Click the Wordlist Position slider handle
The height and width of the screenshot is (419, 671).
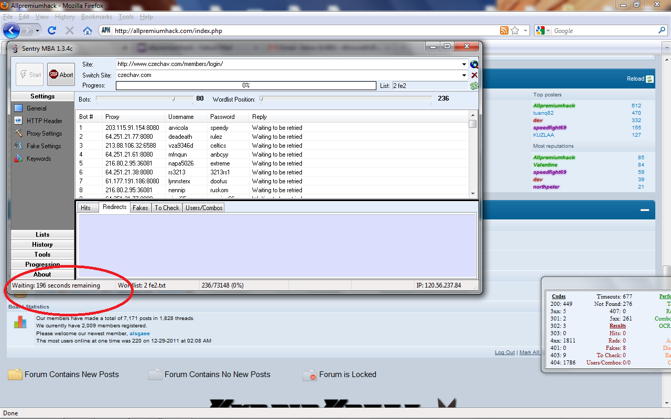[261, 98]
